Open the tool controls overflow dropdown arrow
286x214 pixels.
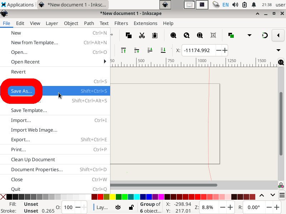point(278,50)
